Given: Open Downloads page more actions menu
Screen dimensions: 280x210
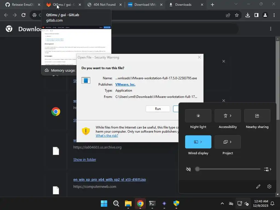Looking at the screenshot, I should tap(271, 29).
